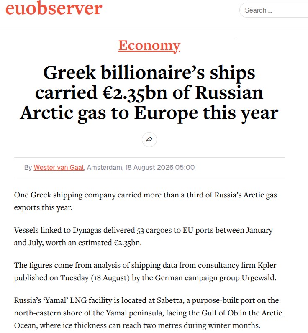Image resolution: width=308 pixels, height=333 pixels.
Task: Click the paragraph starting 'One Greek shipping company'
Action: 146,201
